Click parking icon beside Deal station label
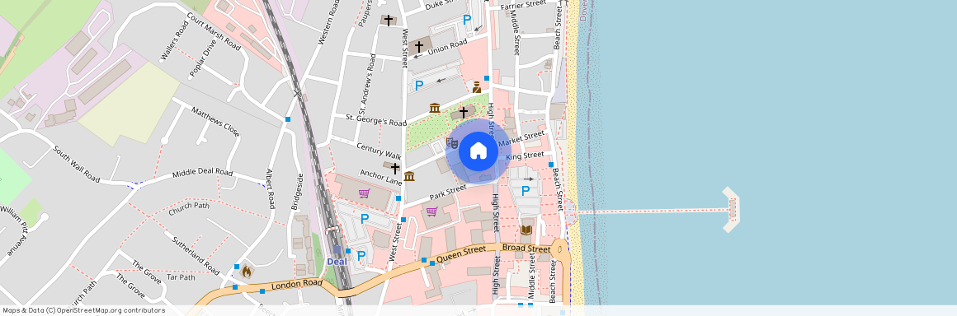957x316 pixels. click(x=361, y=255)
